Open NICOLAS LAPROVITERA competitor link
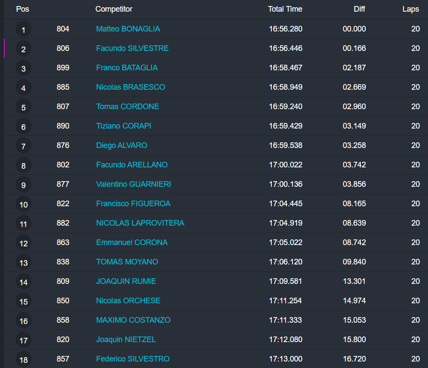Image resolution: width=428 pixels, height=368 pixels. [x=140, y=223]
